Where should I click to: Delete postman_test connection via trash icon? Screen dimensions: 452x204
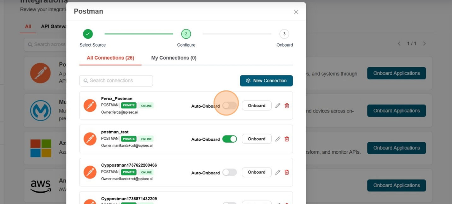click(287, 139)
